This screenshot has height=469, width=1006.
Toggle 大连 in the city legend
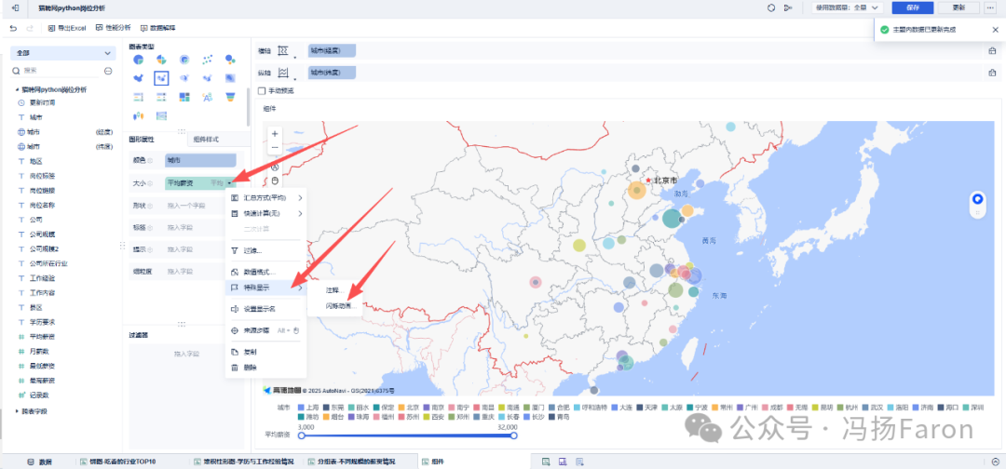[621, 407]
